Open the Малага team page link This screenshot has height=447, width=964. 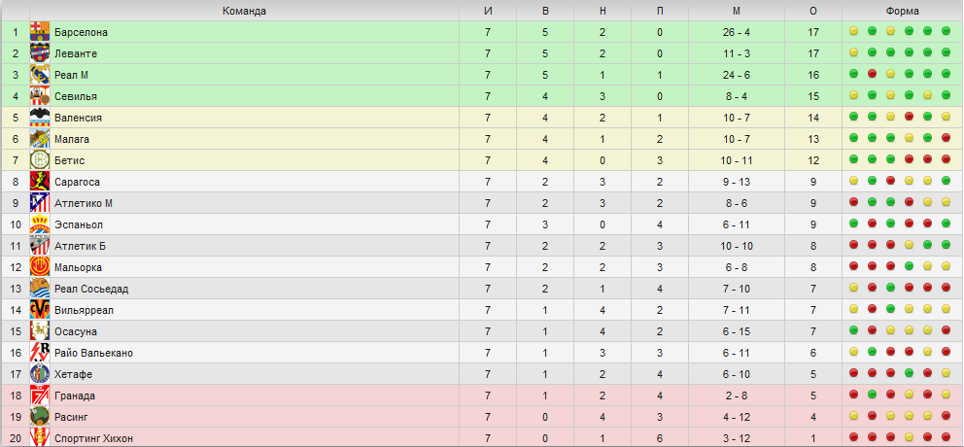click(74, 139)
